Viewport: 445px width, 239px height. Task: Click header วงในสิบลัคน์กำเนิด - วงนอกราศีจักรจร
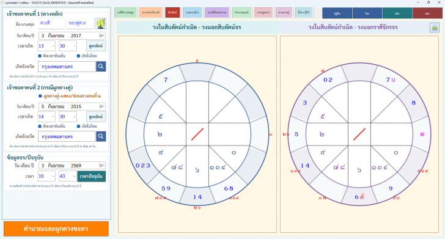pyautogui.click(x=353, y=28)
